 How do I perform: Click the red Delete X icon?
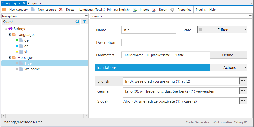click(61, 10)
